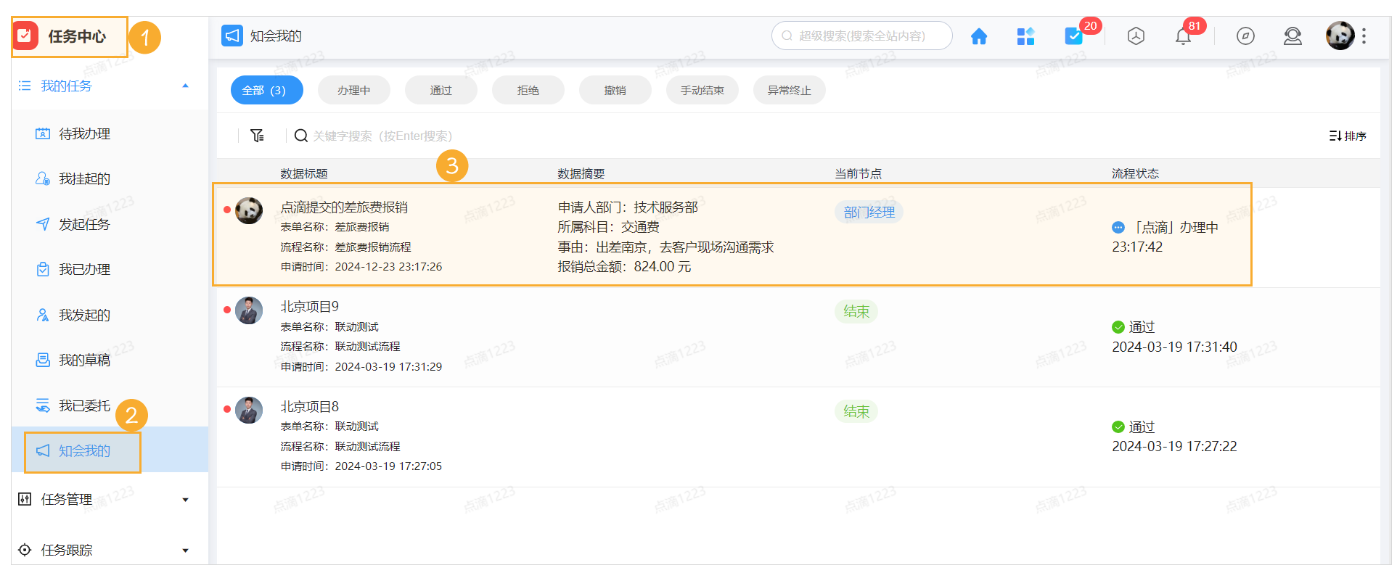Image resolution: width=1397 pixels, height=573 pixels.
Task: Open tasks icon with badge 20
Action: (1073, 36)
